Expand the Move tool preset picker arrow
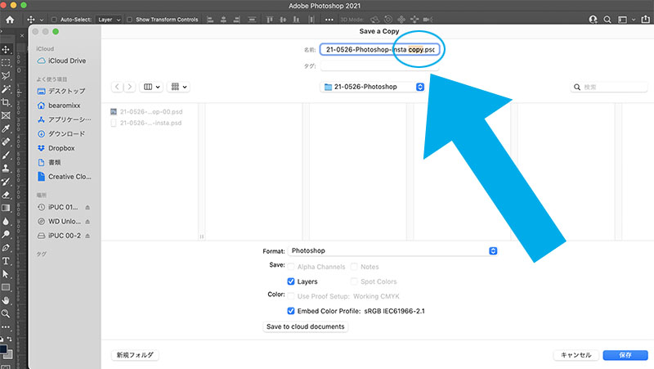 42,20
